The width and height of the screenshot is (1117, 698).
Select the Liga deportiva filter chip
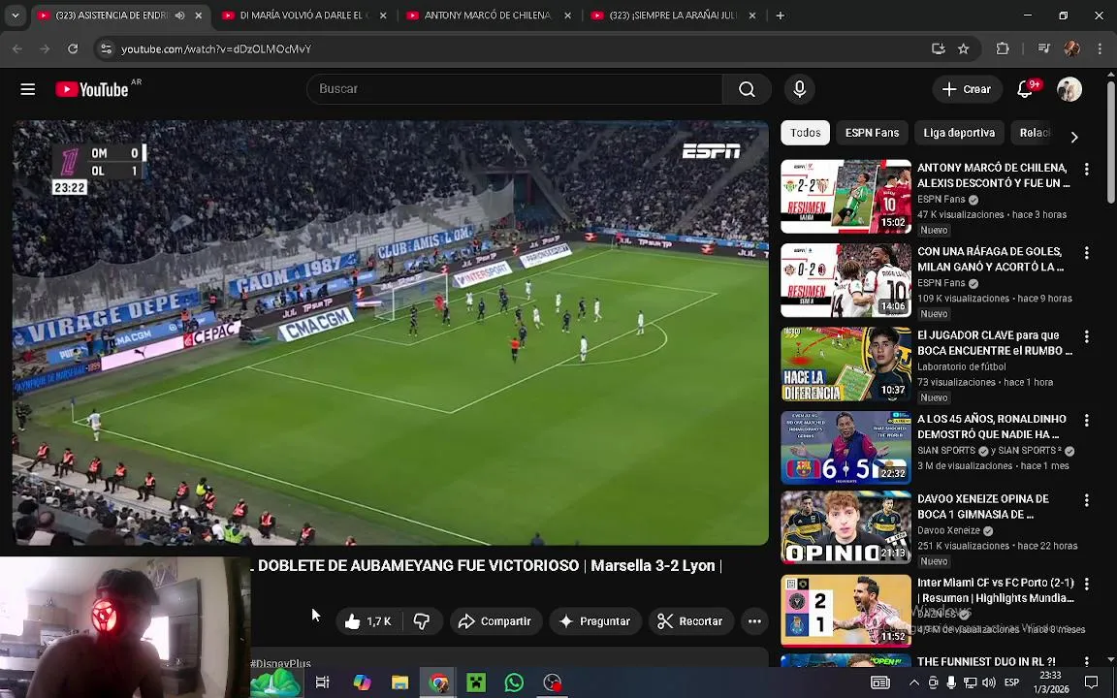coord(959,133)
